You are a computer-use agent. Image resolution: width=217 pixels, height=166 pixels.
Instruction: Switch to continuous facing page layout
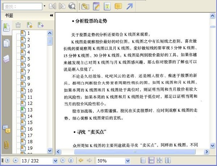pos(159,160)
